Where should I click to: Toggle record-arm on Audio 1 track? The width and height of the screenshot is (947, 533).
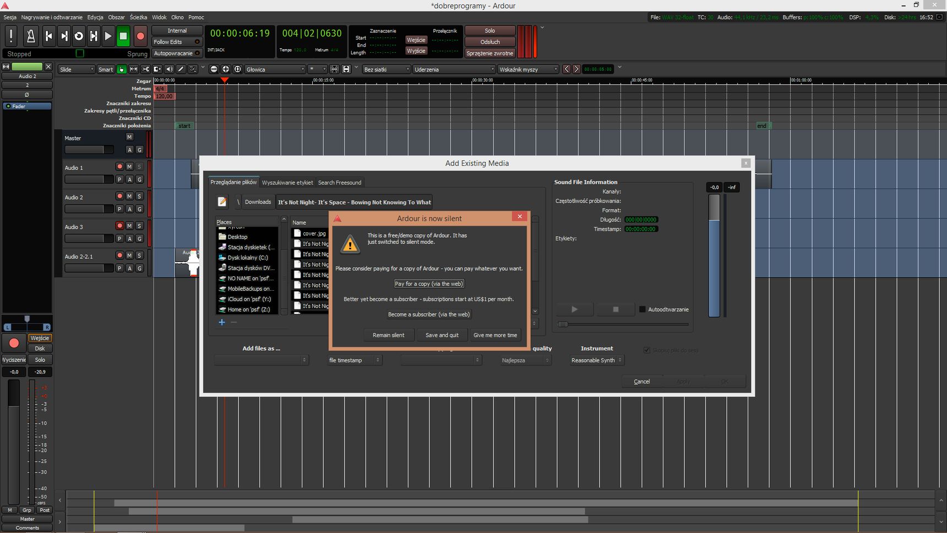pyautogui.click(x=119, y=166)
